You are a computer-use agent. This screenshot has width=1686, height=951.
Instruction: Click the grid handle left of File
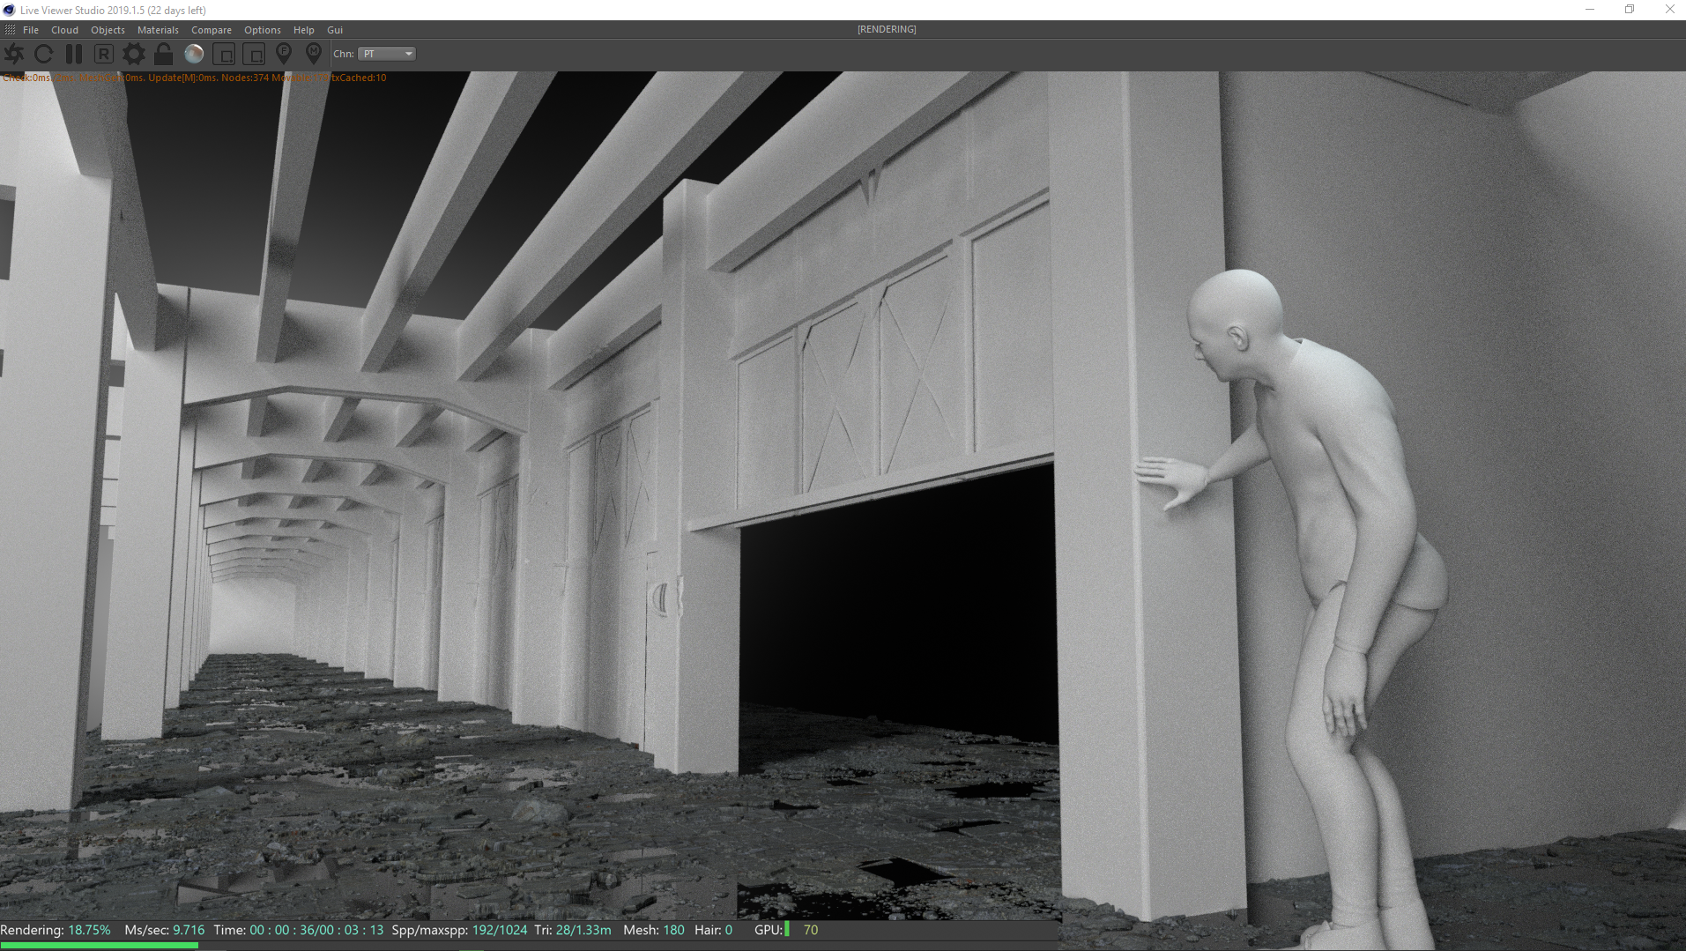pyautogui.click(x=10, y=30)
